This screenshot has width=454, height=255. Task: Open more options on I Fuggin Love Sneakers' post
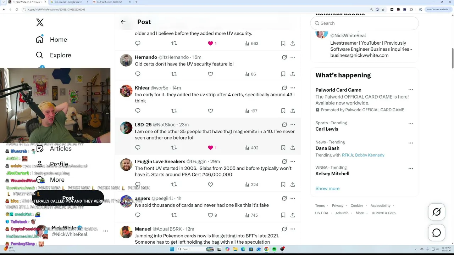pyautogui.click(x=293, y=161)
